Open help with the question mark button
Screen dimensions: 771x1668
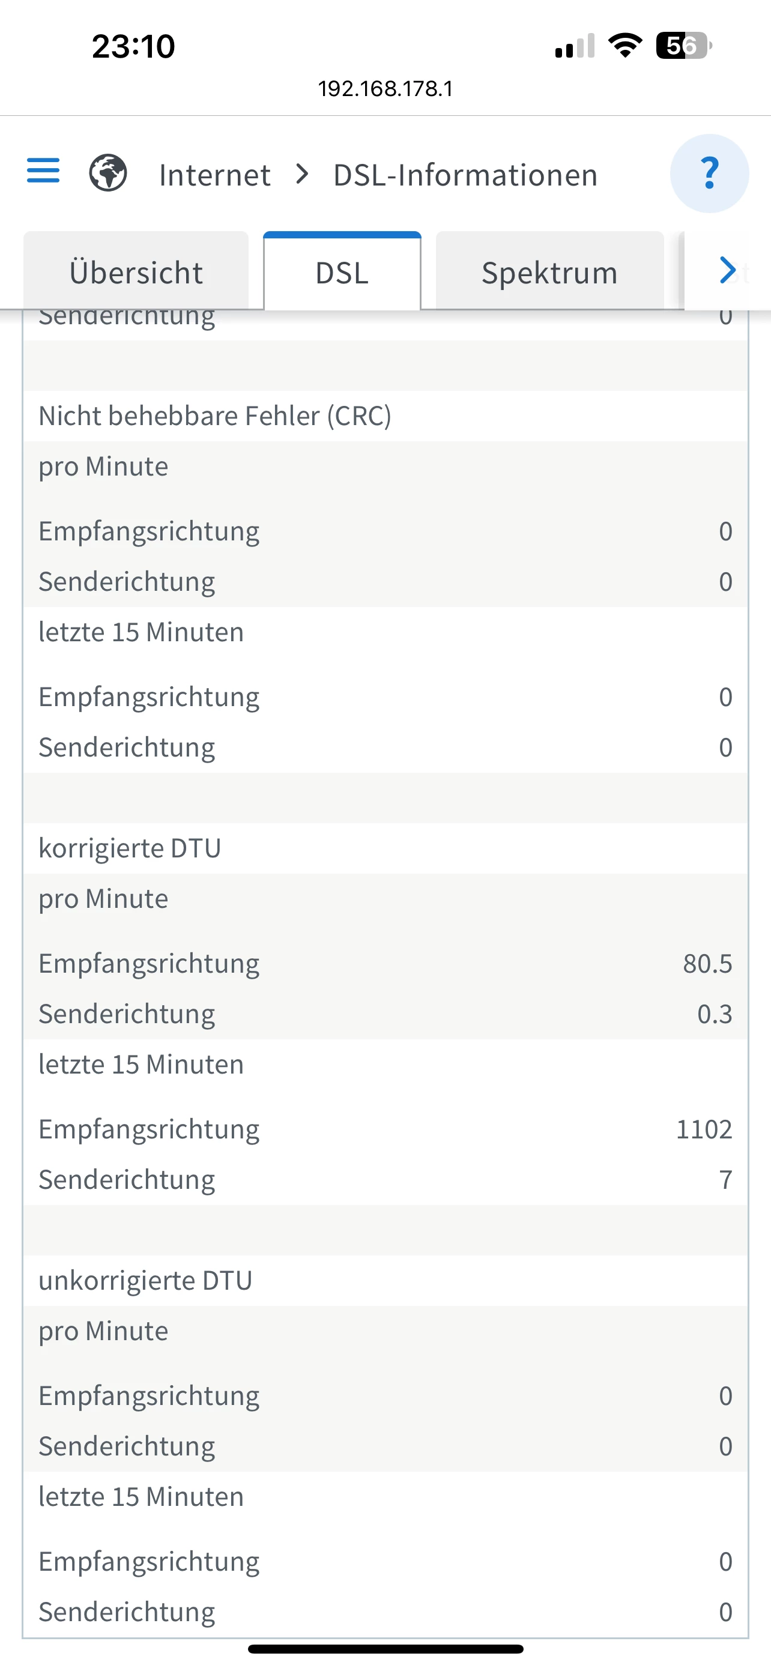(x=709, y=173)
